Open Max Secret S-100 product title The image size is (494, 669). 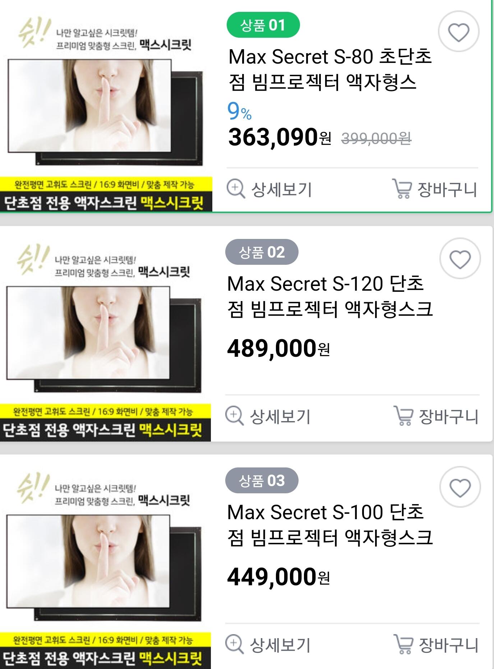pos(330,525)
